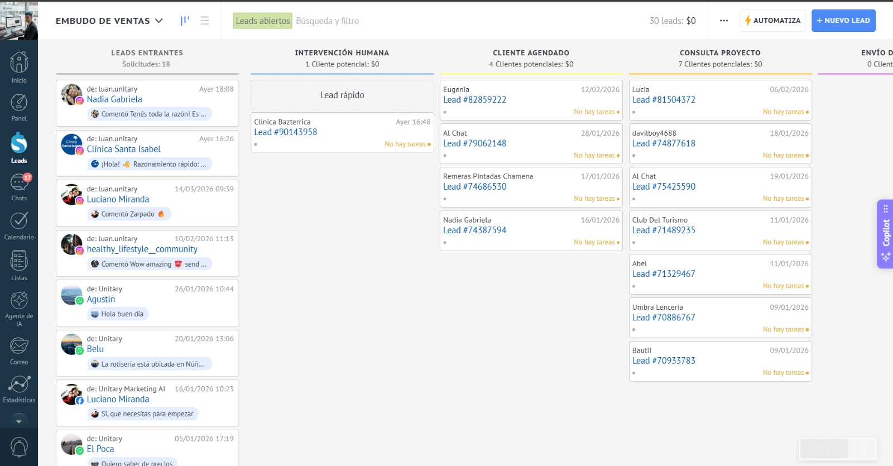Open Belu WhatsApp lead

coord(95,349)
